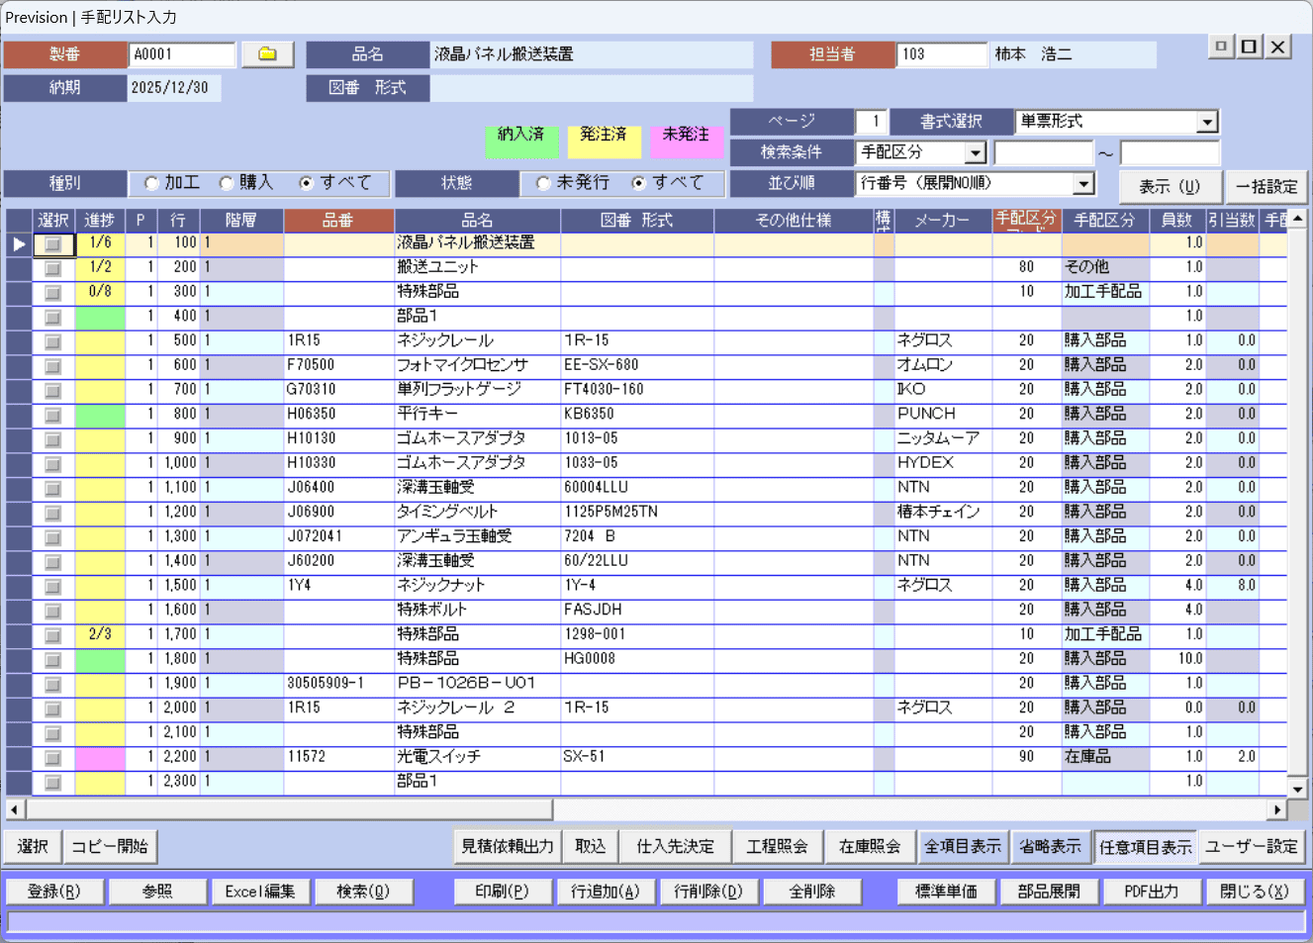Select the 未発行 status radio button
The image size is (1313, 943).
(543, 183)
